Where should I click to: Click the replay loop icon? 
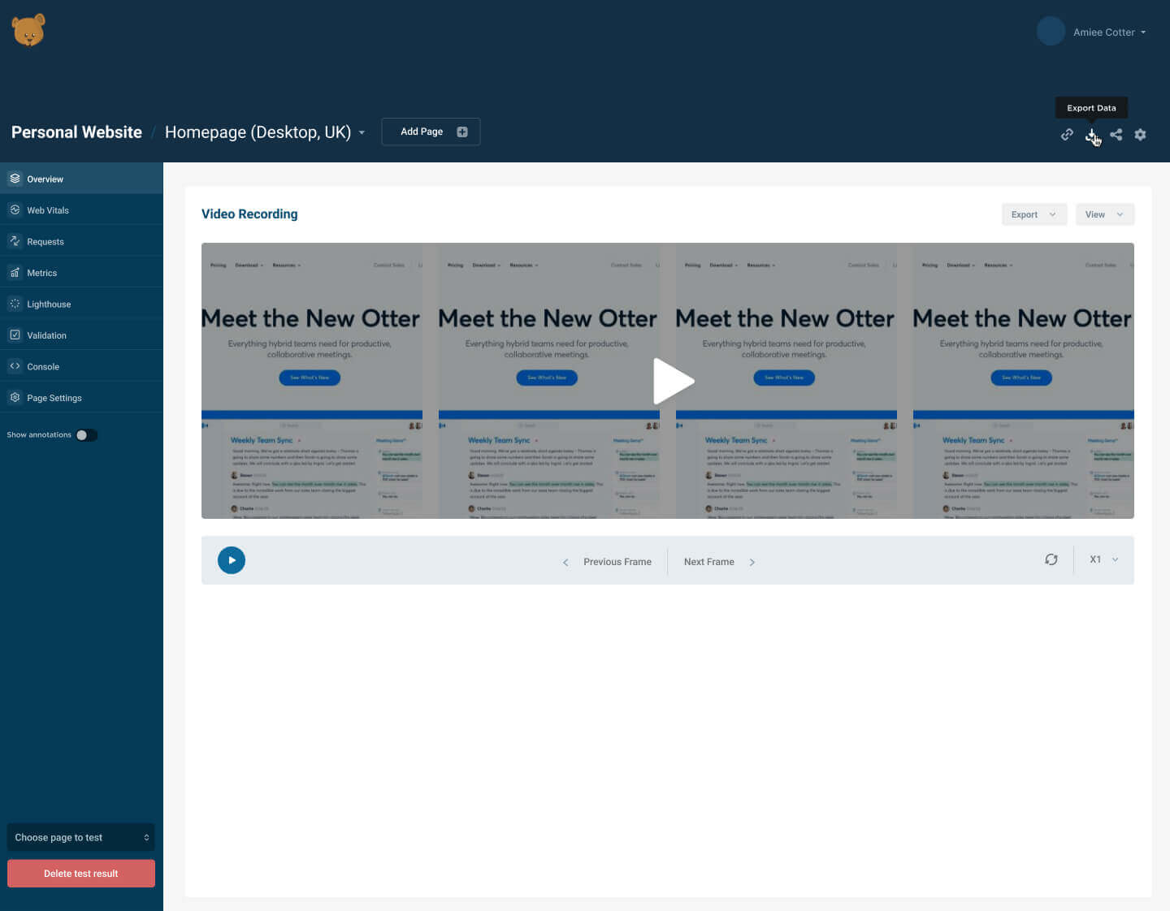pos(1051,559)
